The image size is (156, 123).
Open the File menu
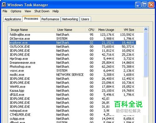[x=5, y=11]
